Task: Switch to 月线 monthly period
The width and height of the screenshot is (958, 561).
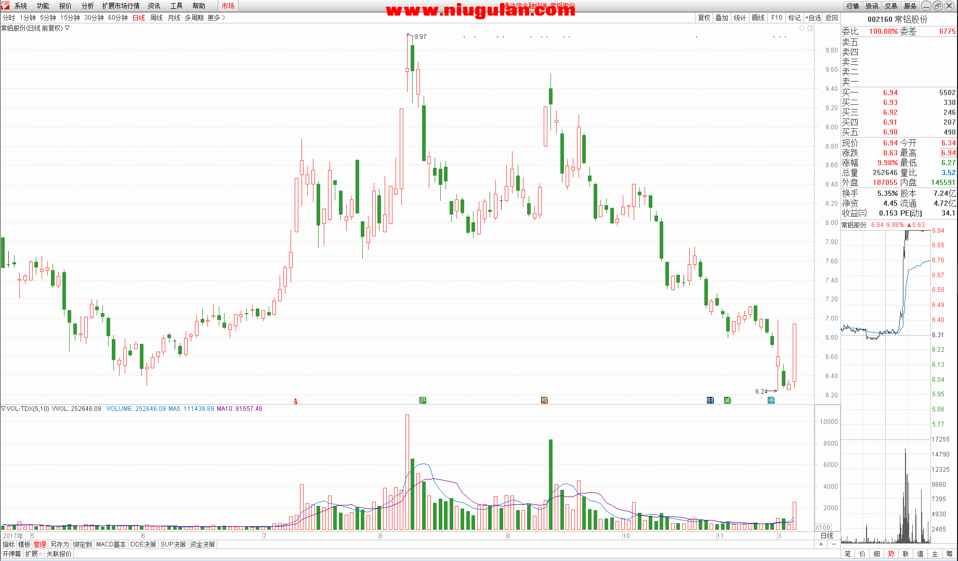Action: point(174,18)
